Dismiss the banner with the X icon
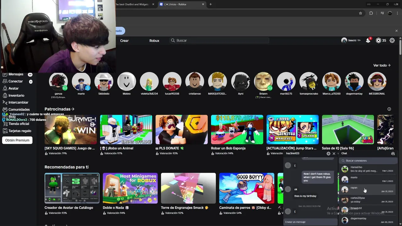The height and width of the screenshot is (226, 402). [396, 31]
